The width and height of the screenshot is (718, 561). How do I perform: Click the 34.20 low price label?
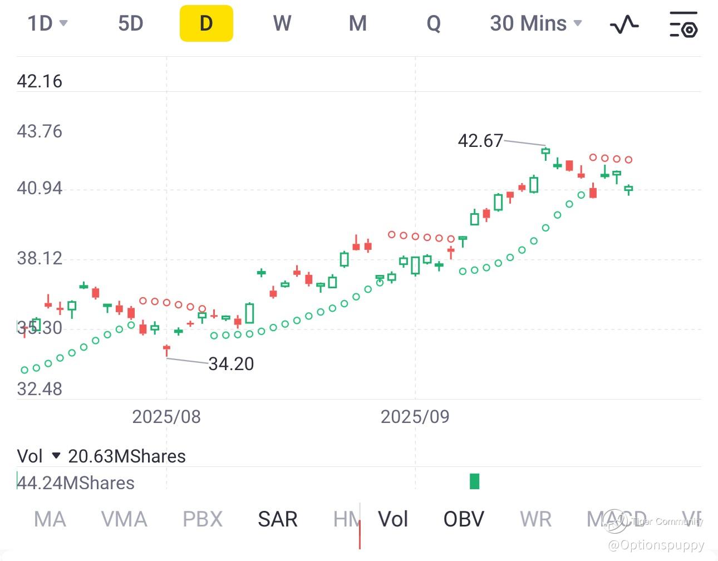(231, 364)
